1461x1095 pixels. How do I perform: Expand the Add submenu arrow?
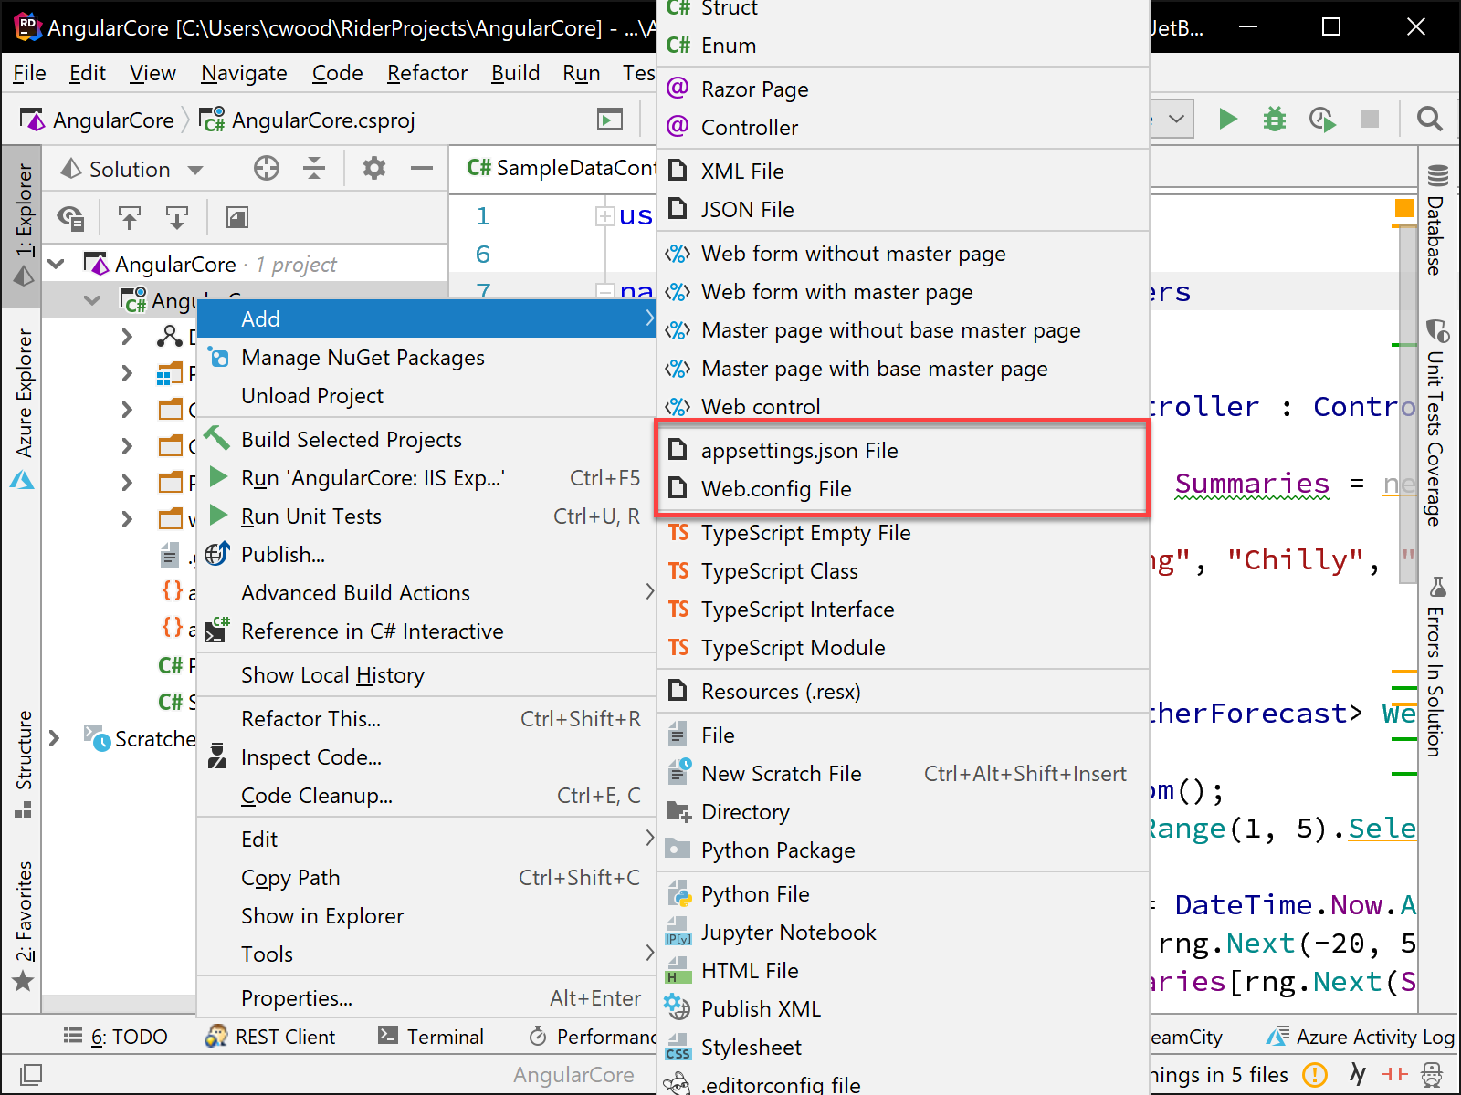tap(649, 318)
